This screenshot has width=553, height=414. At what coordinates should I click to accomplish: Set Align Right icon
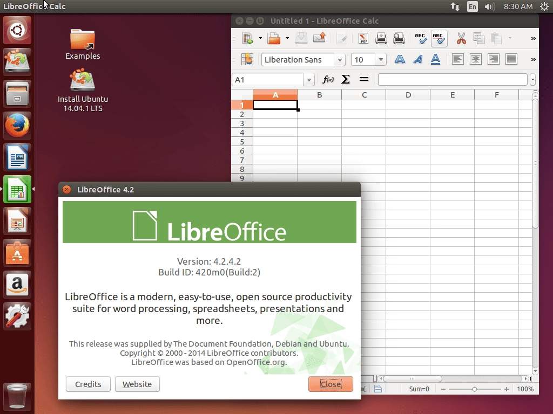pos(494,59)
